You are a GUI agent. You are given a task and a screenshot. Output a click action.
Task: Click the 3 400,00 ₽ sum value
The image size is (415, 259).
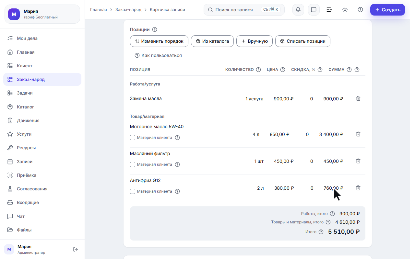(x=331, y=134)
